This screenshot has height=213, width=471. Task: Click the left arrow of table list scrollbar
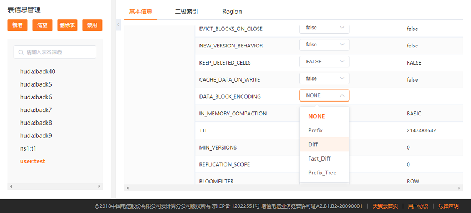coord(11,187)
